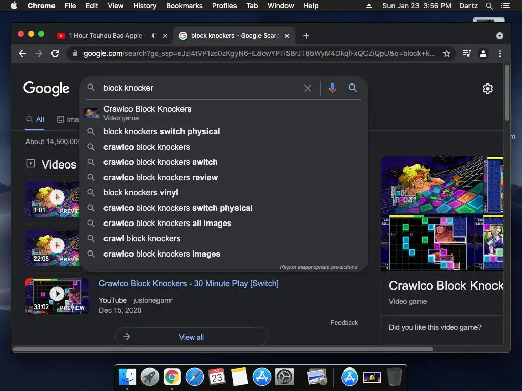Viewport: 522px width, 391px height.
Task: Open Launchpad from the Dock
Action: click(x=149, y=377)
